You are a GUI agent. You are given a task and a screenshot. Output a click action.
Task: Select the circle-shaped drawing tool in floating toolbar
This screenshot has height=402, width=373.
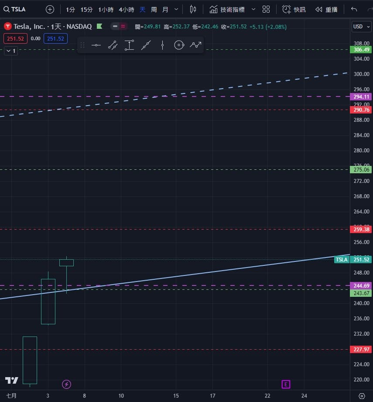coord(179,45)
